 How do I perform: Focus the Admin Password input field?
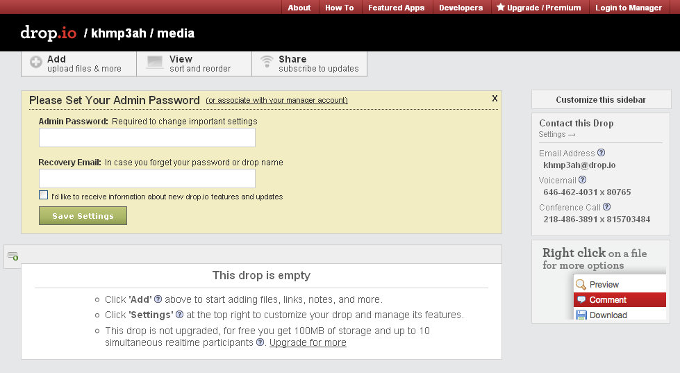pyautogui.click(x=147, y=138)
